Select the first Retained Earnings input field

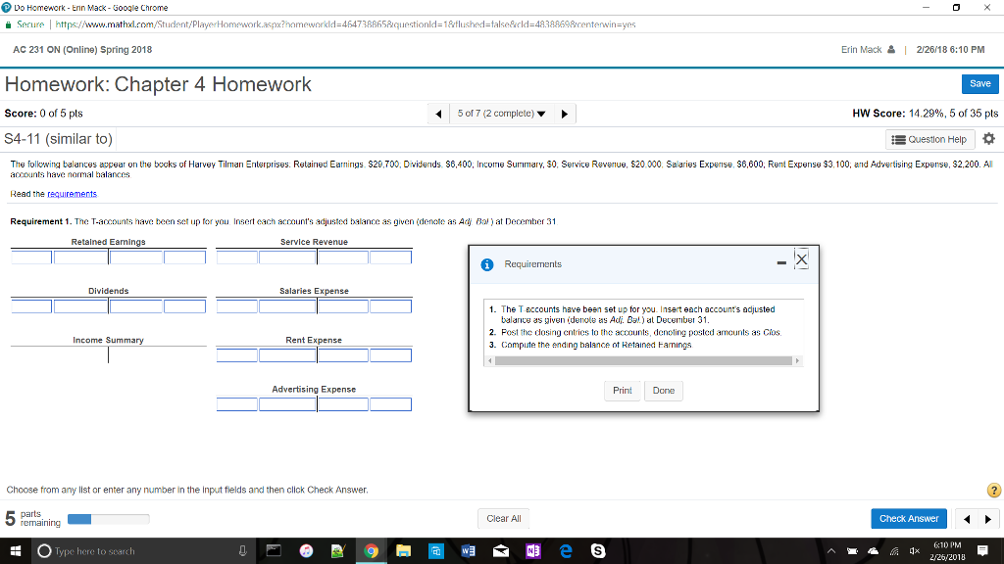pyautogui.click(x=30, y=256)
